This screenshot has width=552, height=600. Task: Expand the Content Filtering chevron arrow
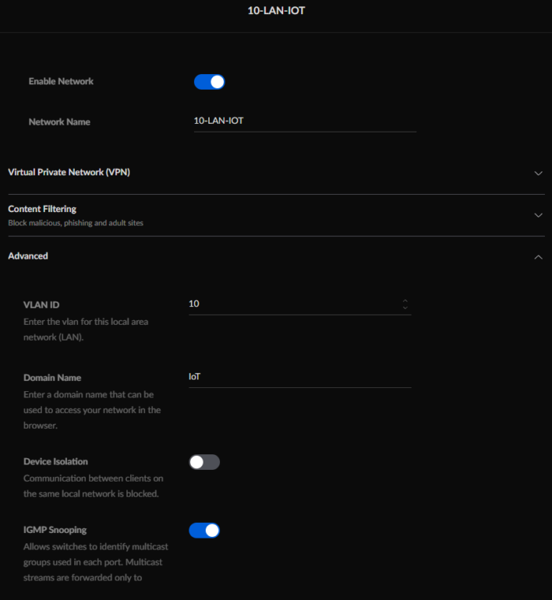pos(538,215)
